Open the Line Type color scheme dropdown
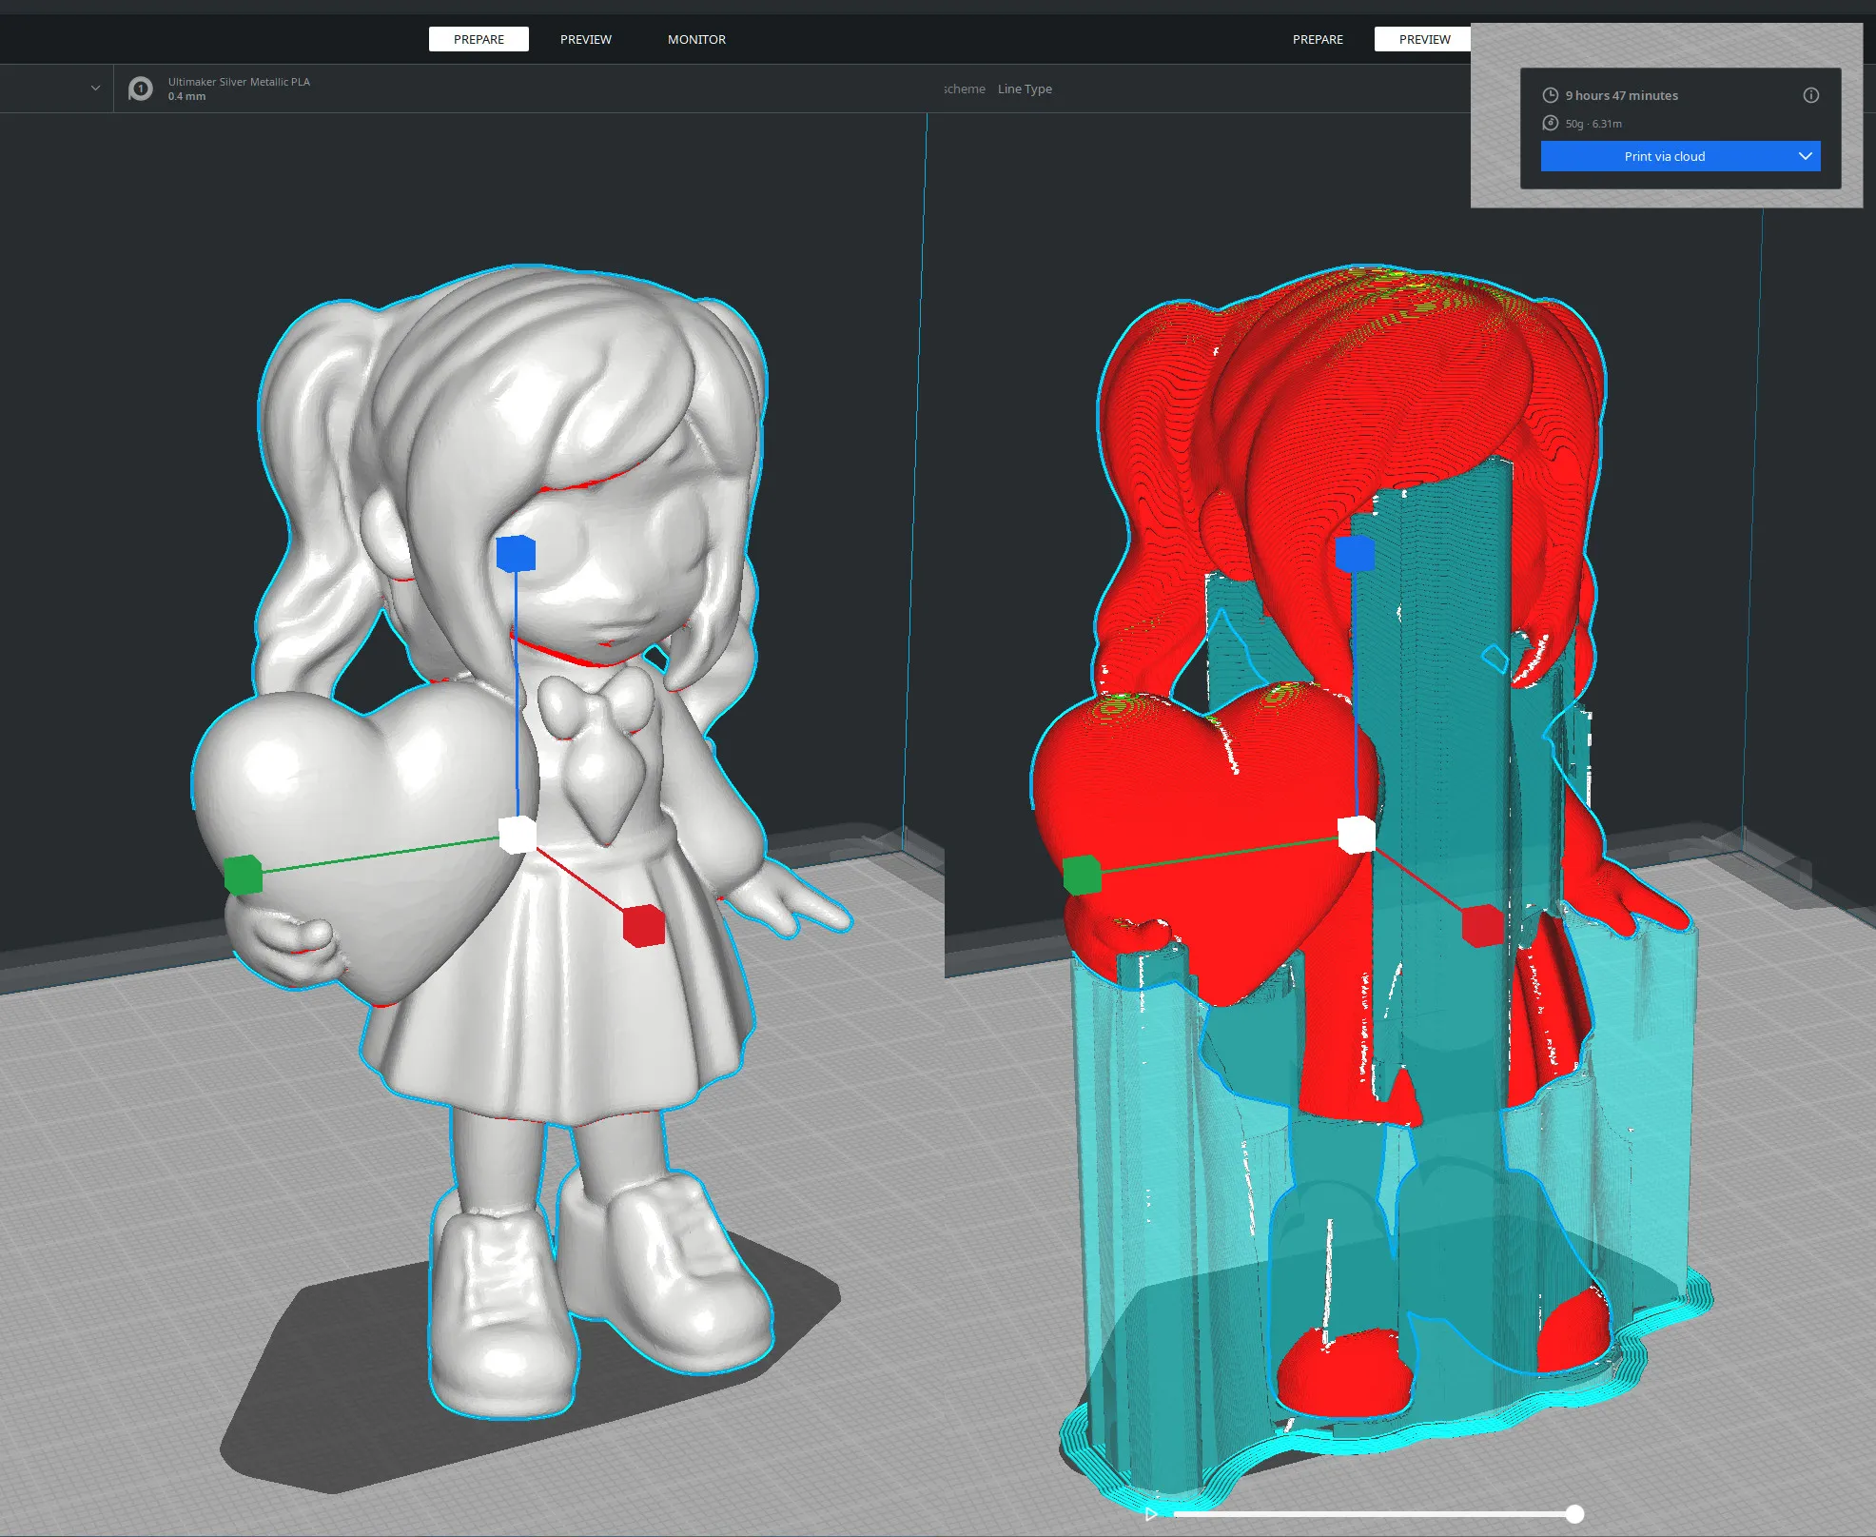 click(1025, 89)
